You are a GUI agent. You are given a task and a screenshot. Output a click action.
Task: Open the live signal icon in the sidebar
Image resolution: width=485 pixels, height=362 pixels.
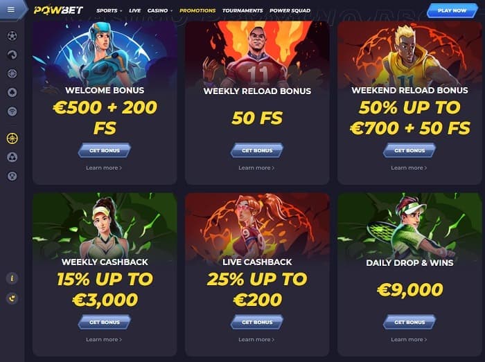click(x=12, y=111)
